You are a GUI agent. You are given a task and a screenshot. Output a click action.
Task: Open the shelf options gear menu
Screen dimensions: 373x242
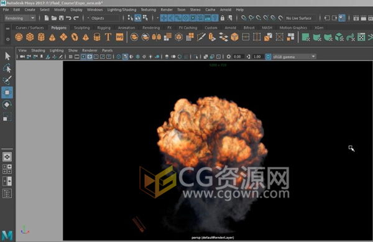point(7,39)
